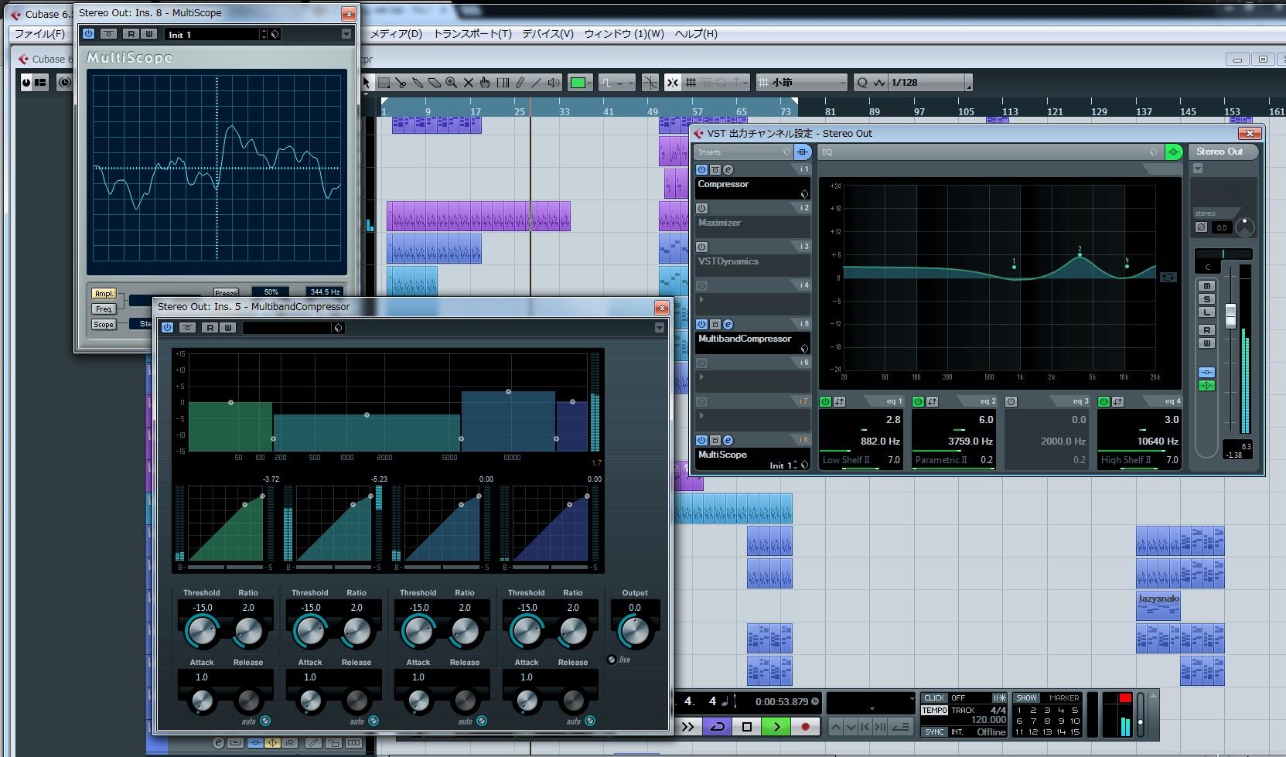Image resolution: width=1286 pixels, height=757 pixels.
Task: Click the EQ curve reset icon
Action: pos(1168,277)
